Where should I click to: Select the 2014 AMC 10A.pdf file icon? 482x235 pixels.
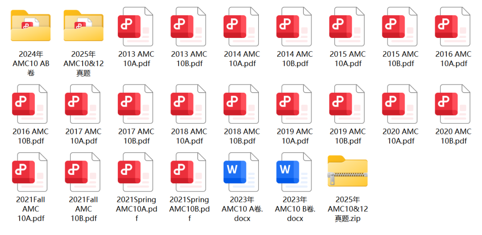point(241,27)
